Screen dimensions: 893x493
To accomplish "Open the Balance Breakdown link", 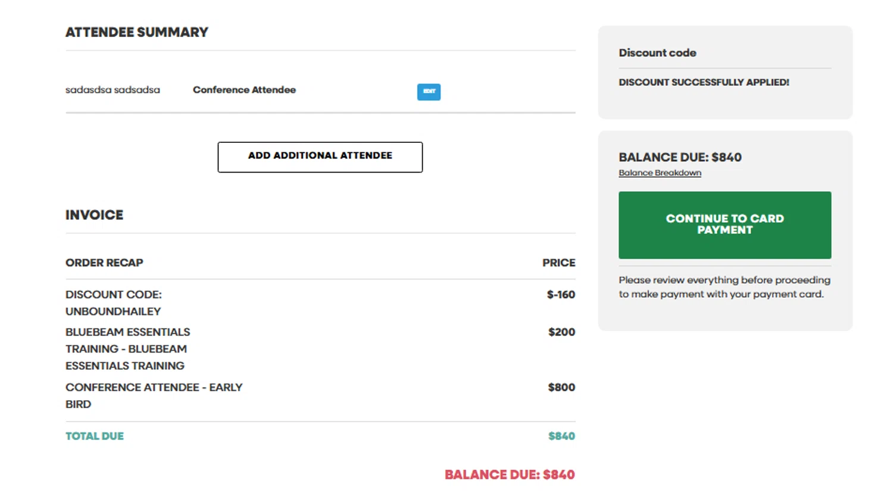I will [x=660, y=173].
